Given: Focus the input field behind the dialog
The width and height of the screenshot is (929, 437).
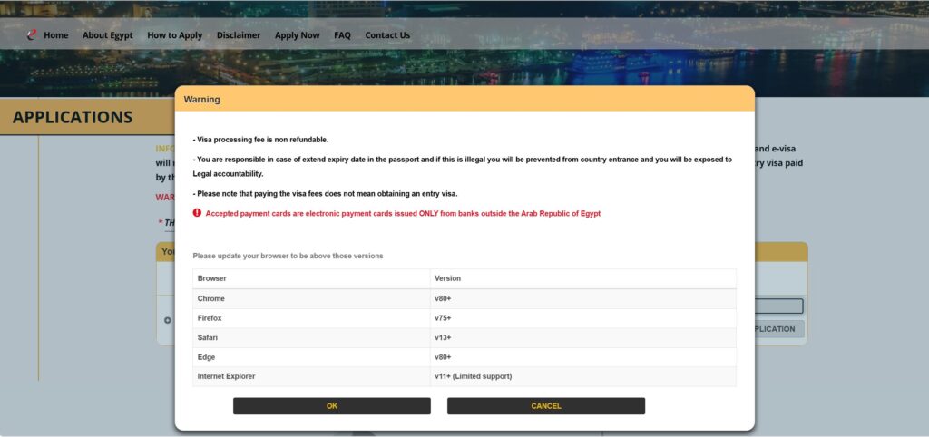Looking at the screenshot, I should tap(778, 306).
